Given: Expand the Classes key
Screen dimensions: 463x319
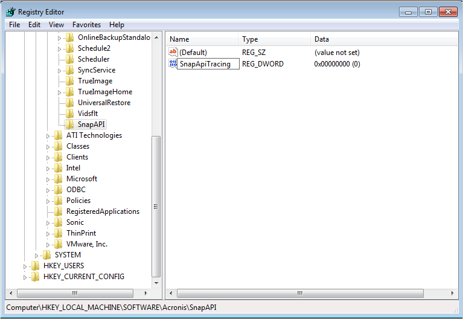Looking at the screenshot, I should pos(48,147).
